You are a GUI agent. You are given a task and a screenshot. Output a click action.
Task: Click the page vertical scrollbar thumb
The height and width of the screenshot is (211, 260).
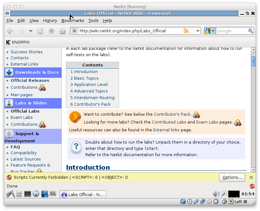tap(253, 61)
